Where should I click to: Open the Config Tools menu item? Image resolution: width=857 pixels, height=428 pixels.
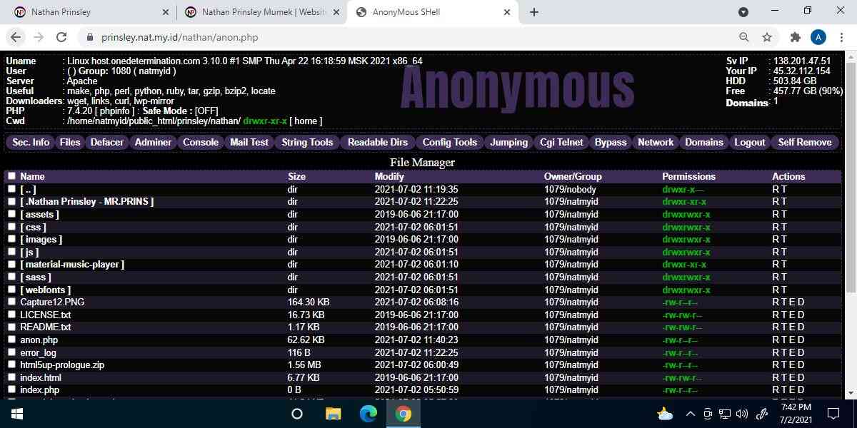point(450,142)
